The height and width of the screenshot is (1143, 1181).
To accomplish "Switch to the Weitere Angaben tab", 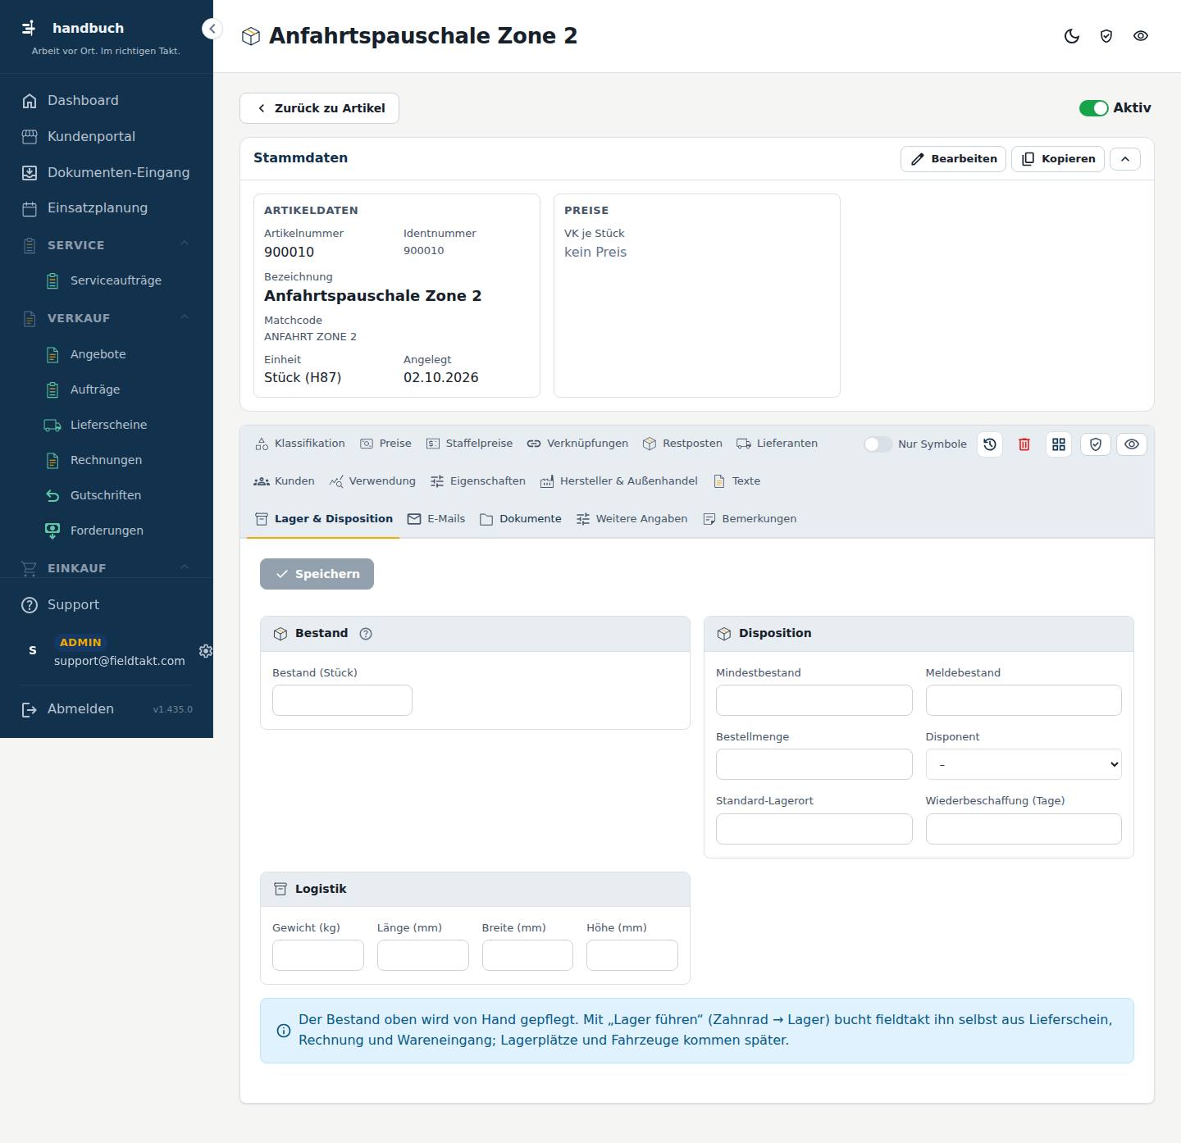I will [x=632, y=519].
